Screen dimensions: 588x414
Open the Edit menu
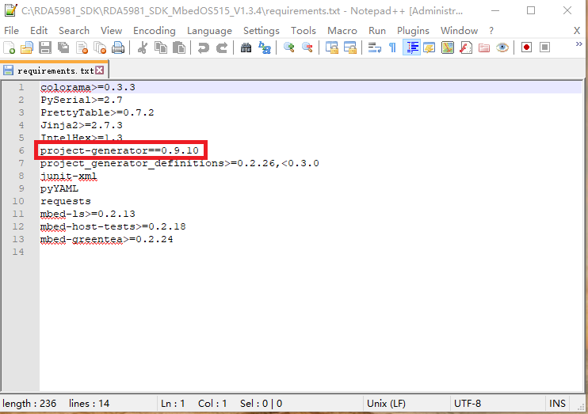[x=39, y=30]
